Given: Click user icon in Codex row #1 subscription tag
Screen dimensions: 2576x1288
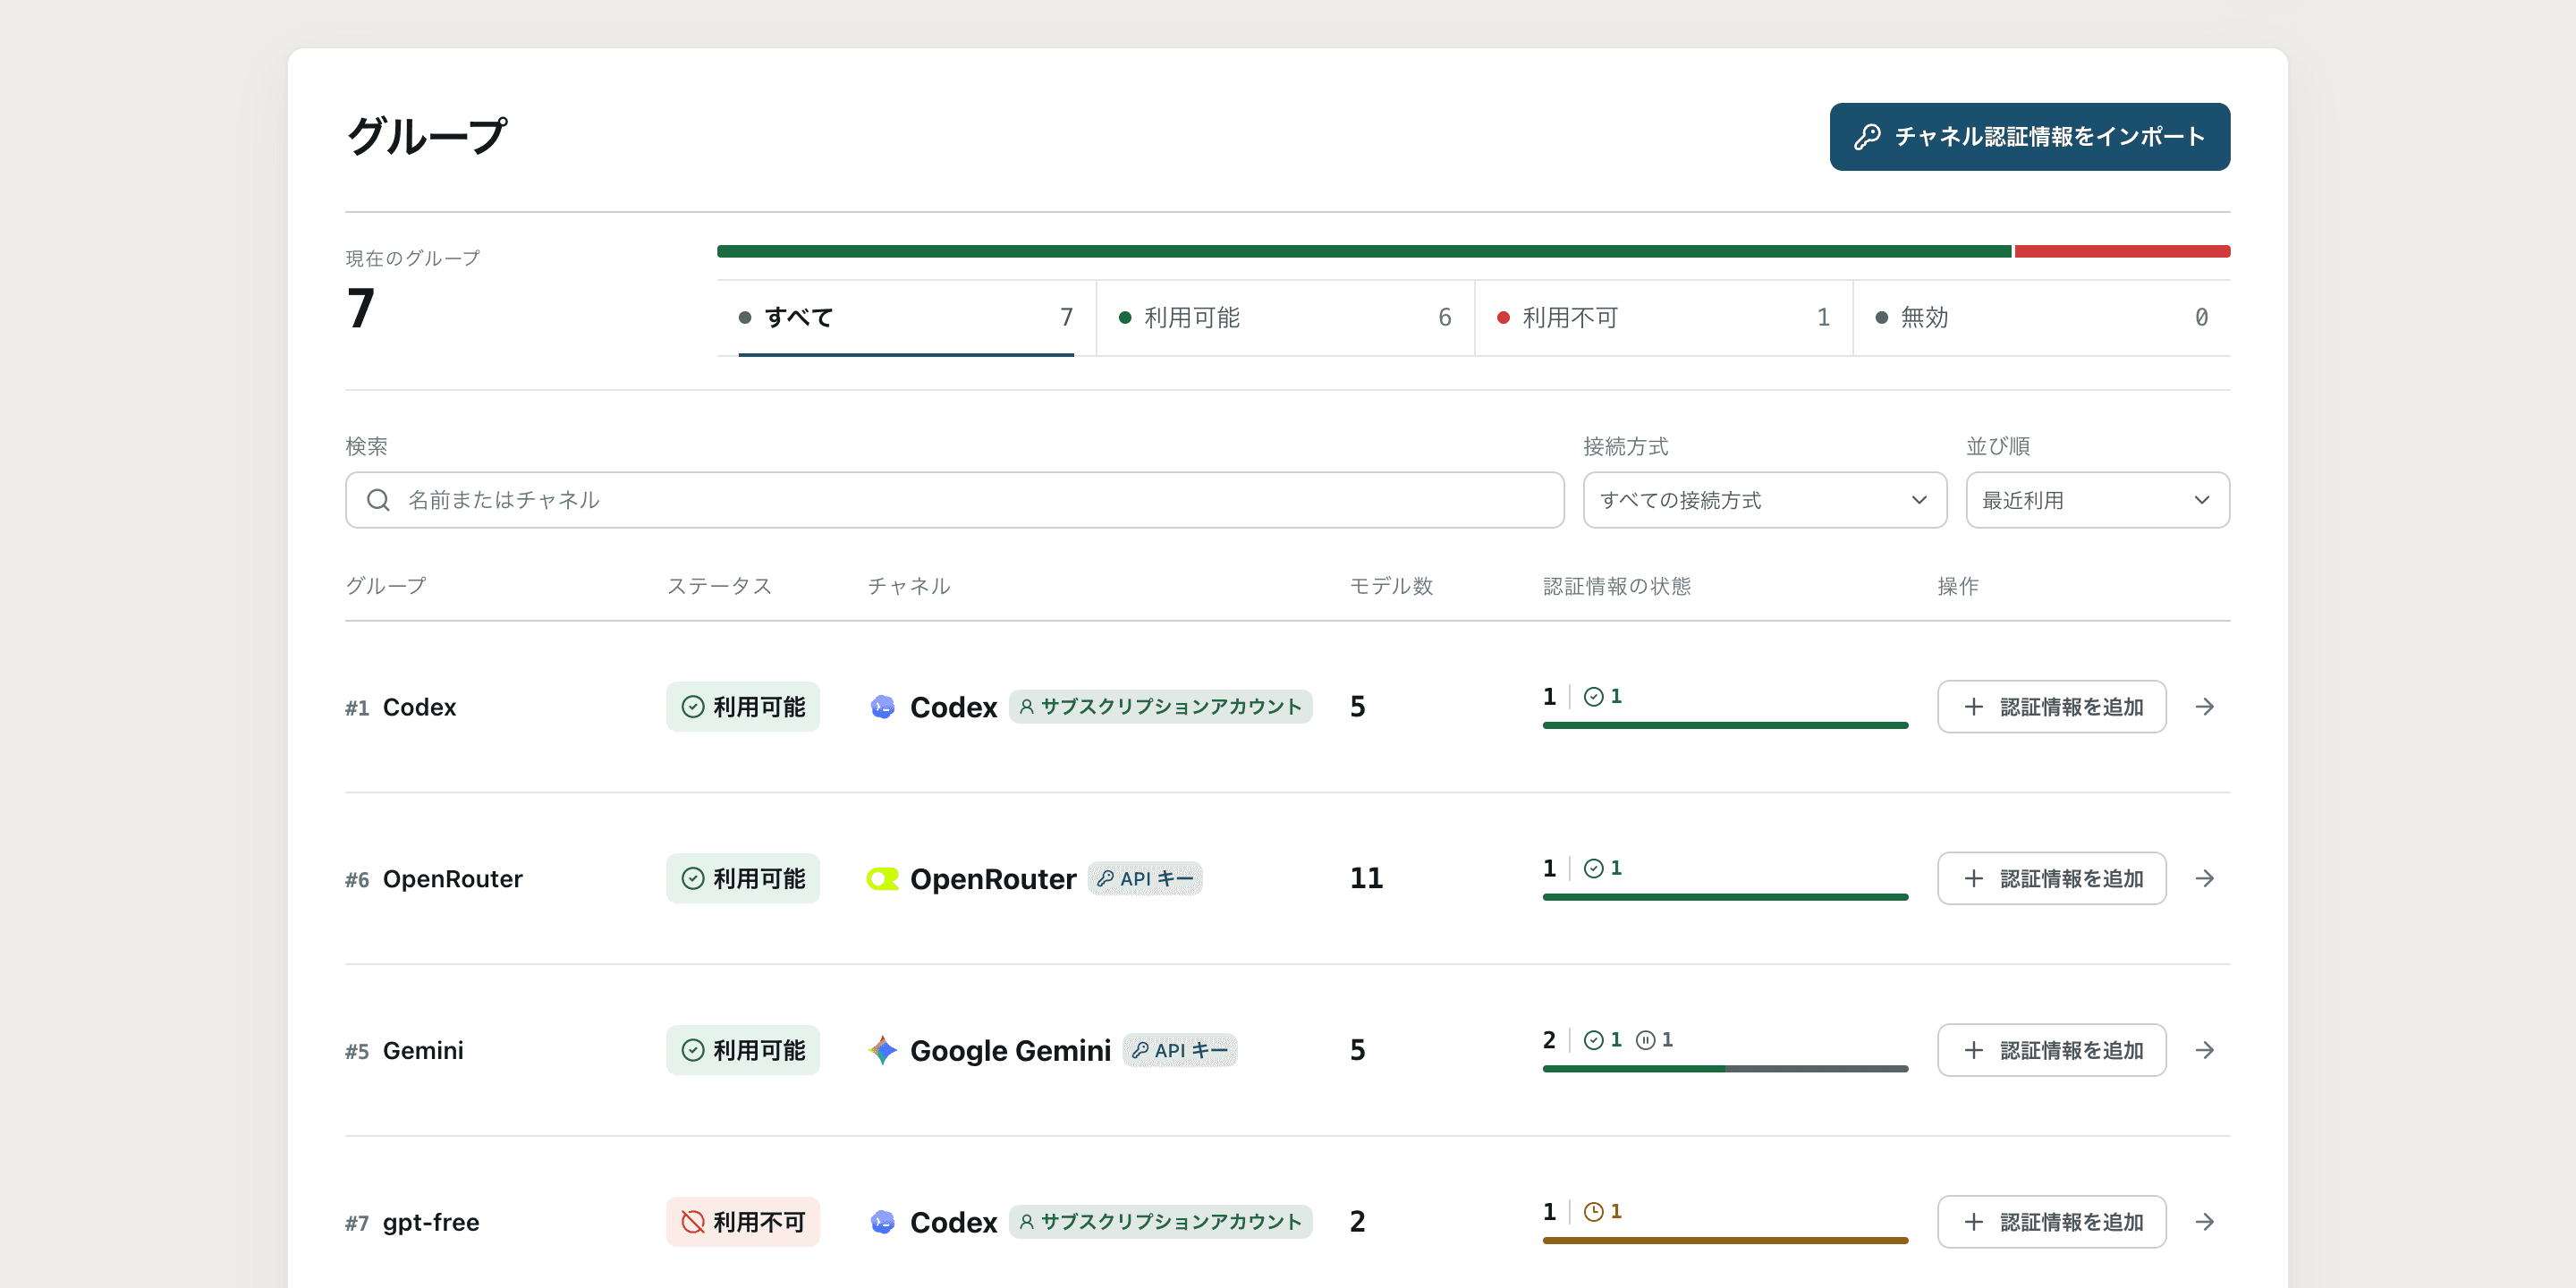Looking at the screenshot, I should 1026,706.
